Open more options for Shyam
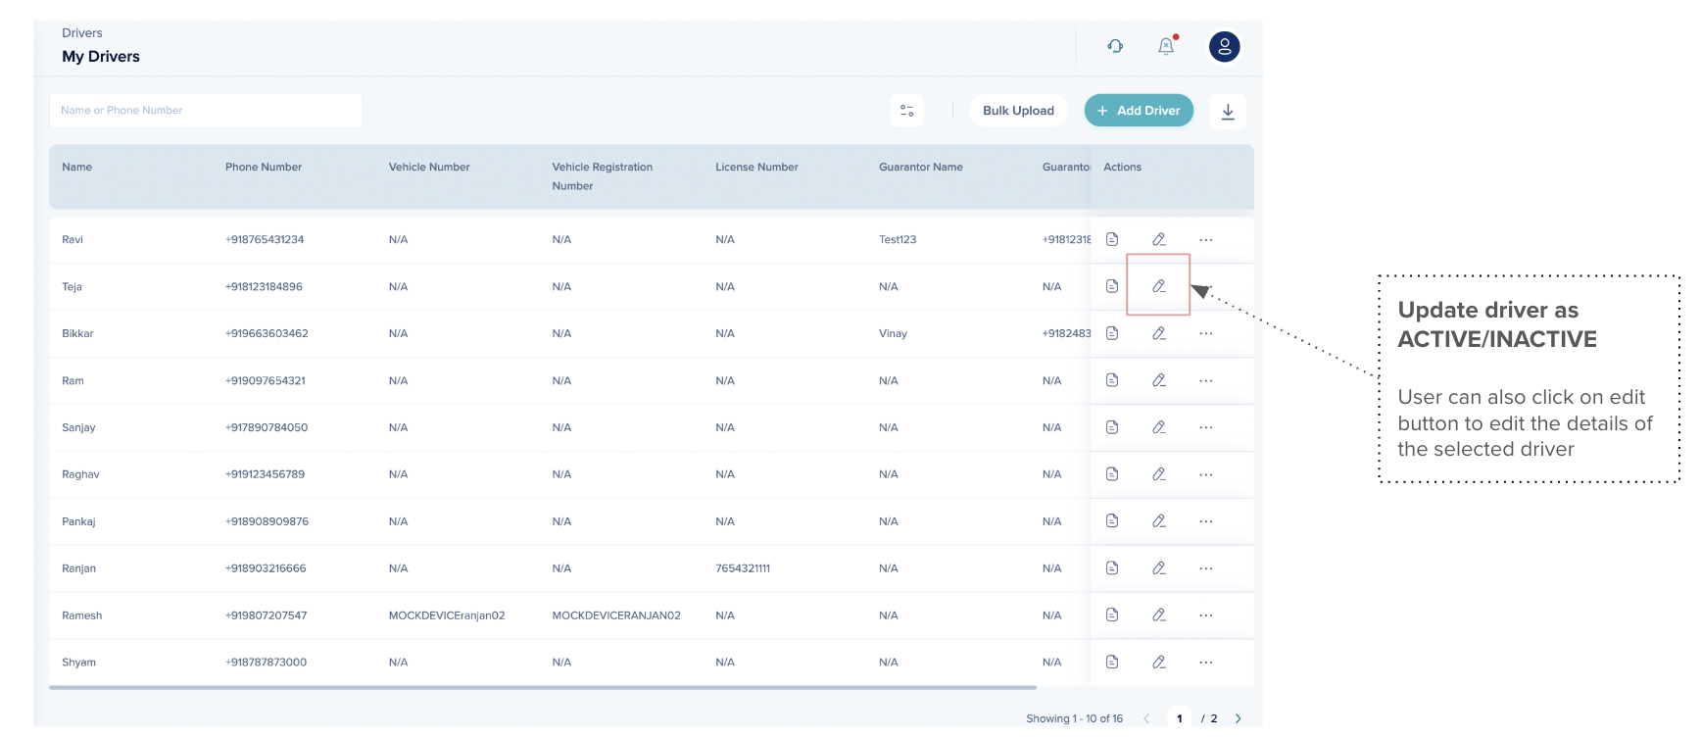The height and width of the screenshot is (737, 1701). click(1206, 663)
